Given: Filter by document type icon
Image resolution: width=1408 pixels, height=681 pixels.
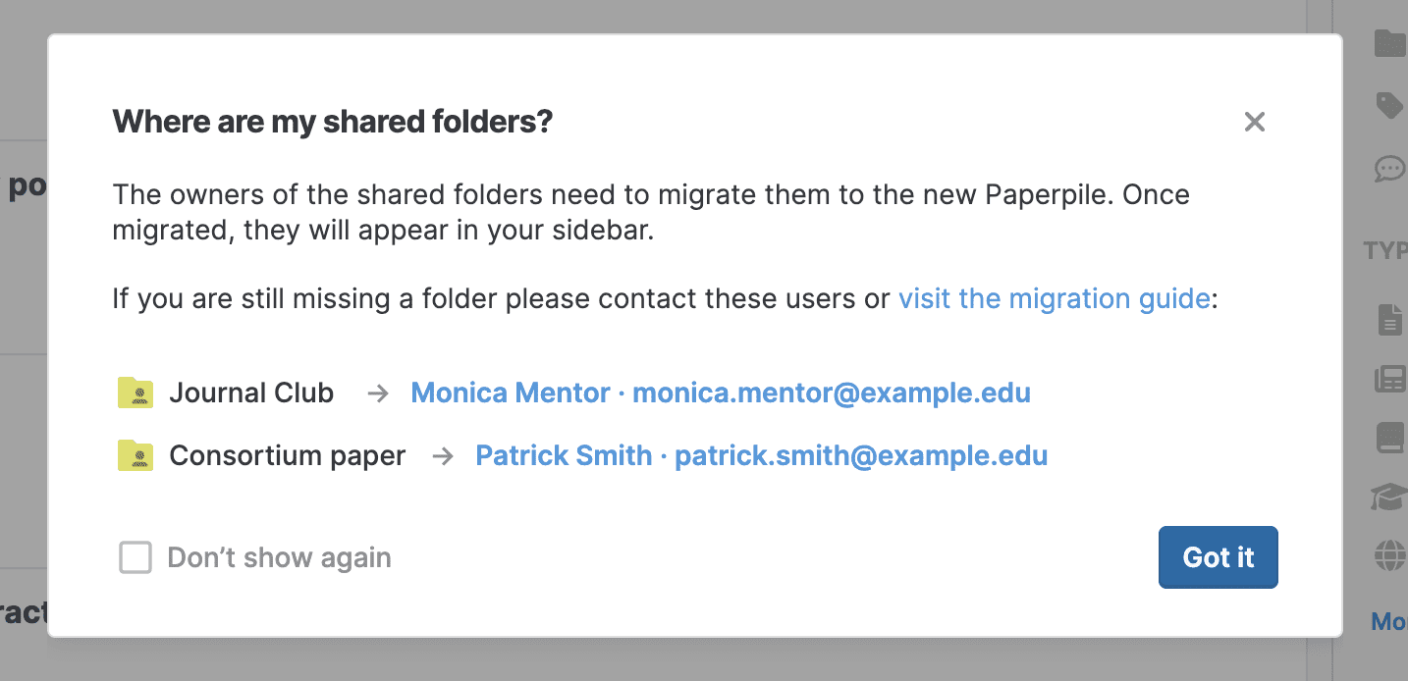Looking at the screenshot, I should coord(1389,320).
